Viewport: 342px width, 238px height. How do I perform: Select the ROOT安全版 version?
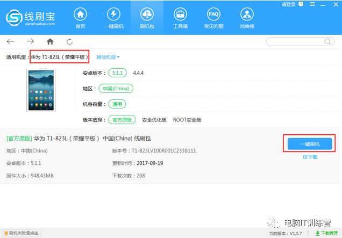(187, 120)
